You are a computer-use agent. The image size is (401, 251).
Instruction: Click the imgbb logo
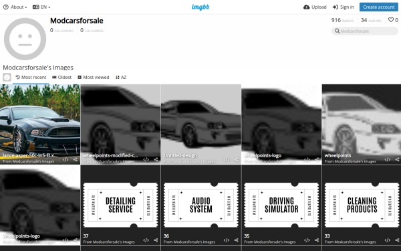coord(200,7)
